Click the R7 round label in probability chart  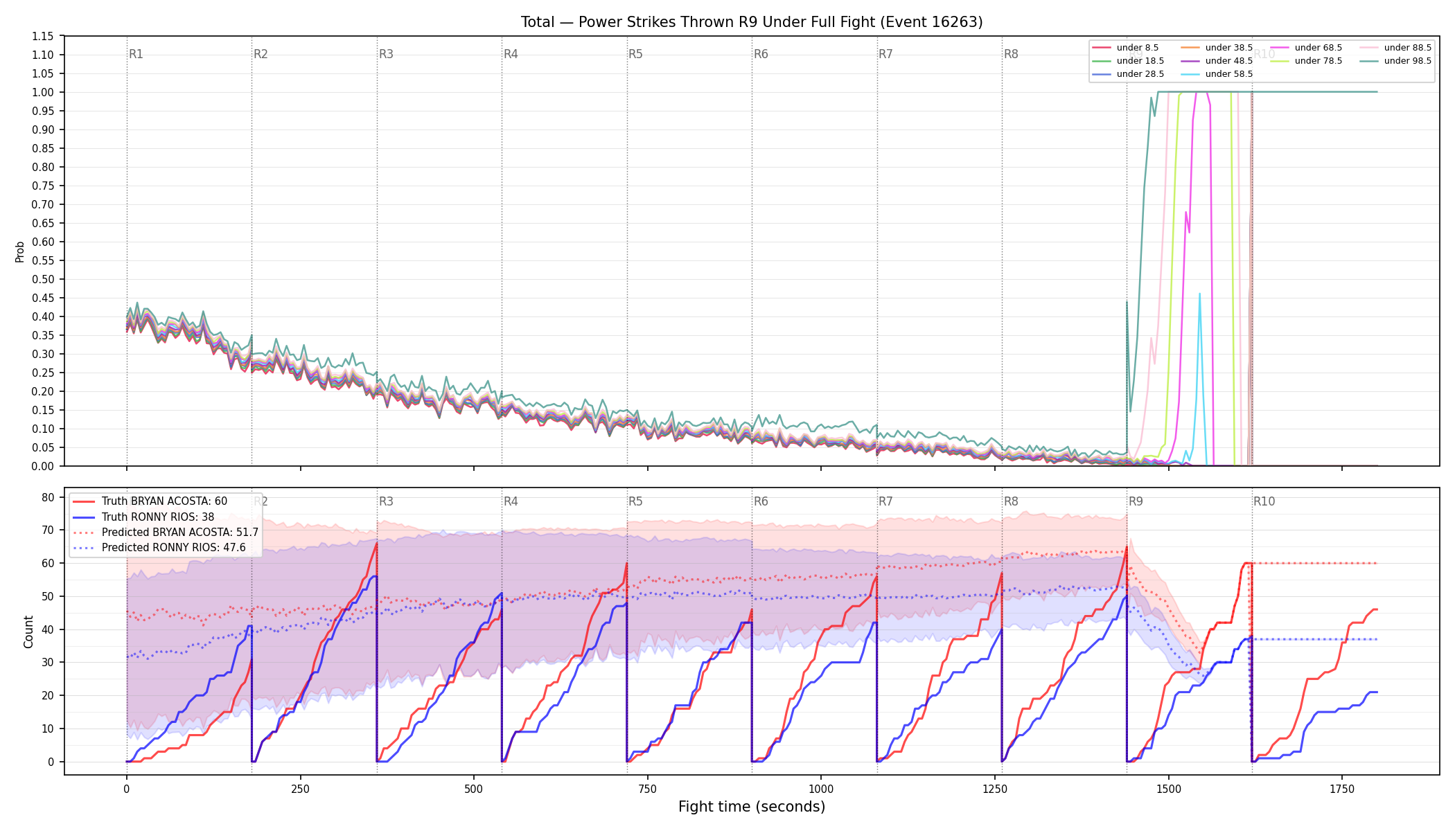click(x=885, y=54)
